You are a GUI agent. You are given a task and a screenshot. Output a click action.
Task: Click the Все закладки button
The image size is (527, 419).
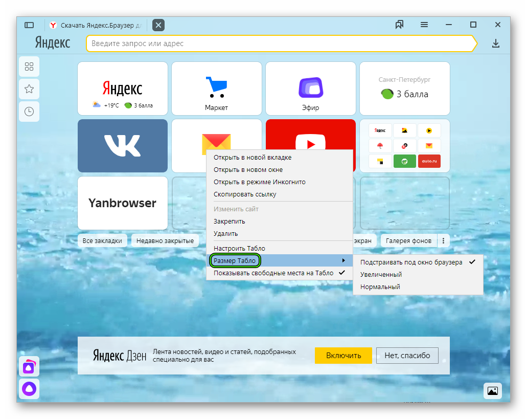click(102, 241)
